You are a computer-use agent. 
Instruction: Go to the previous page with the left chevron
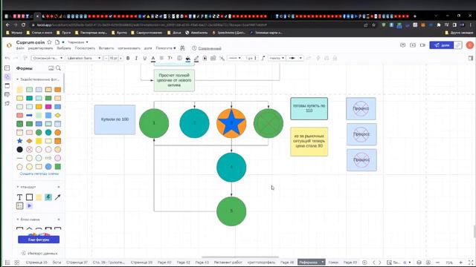pos(373,263)
